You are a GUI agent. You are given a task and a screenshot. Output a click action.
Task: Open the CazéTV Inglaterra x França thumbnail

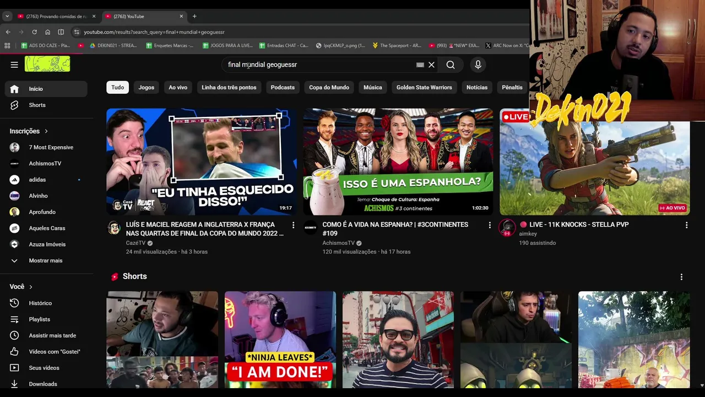tap(202, 162)
